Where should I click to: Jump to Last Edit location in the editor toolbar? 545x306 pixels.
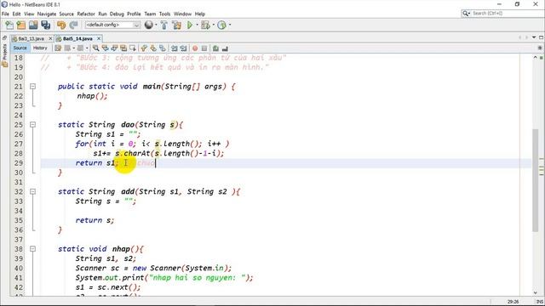58,48
